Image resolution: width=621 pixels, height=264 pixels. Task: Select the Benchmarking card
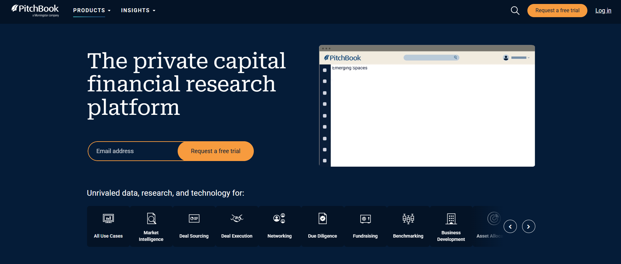[408, 226]
